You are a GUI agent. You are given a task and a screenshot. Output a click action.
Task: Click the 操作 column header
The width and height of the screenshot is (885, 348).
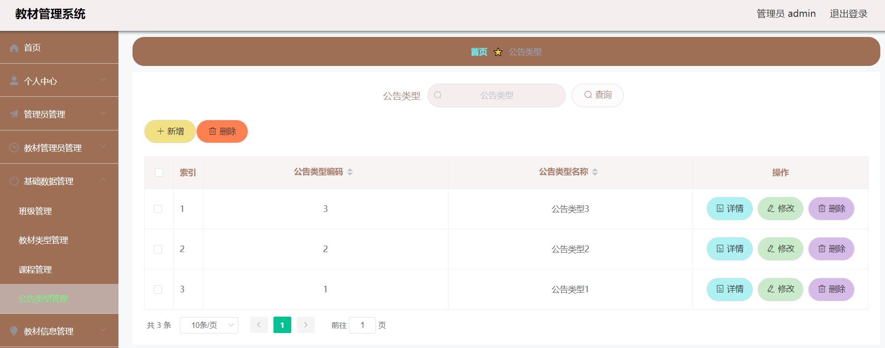pyautogui.click(x=780, y=173)
